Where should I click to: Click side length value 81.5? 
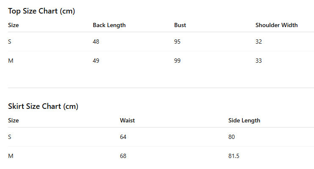coord(233,156)
